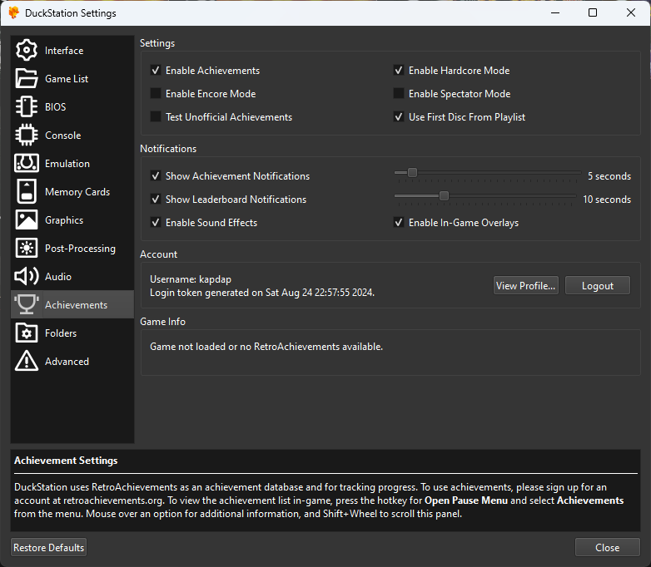Click the Achievements trophy icon
651x567 pixels.
click(27, 304)
